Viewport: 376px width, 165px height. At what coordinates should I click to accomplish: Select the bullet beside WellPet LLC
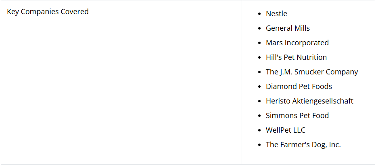click(x=259, y=130)
